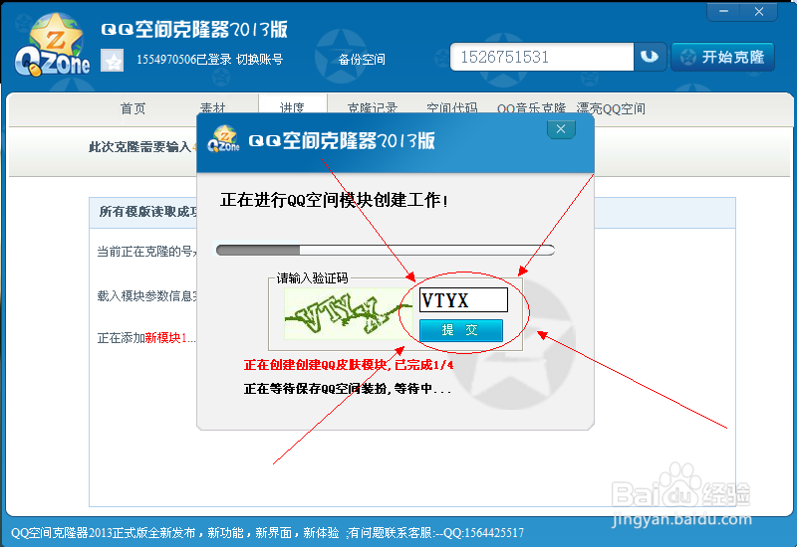Open the QQ音乐克隆 music clone tab
797x547 pixels.
pyautogui.click(x=531, y=108)
